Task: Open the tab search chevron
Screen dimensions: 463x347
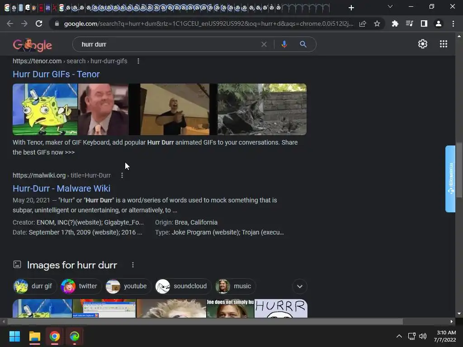Action: coord(390,6)
